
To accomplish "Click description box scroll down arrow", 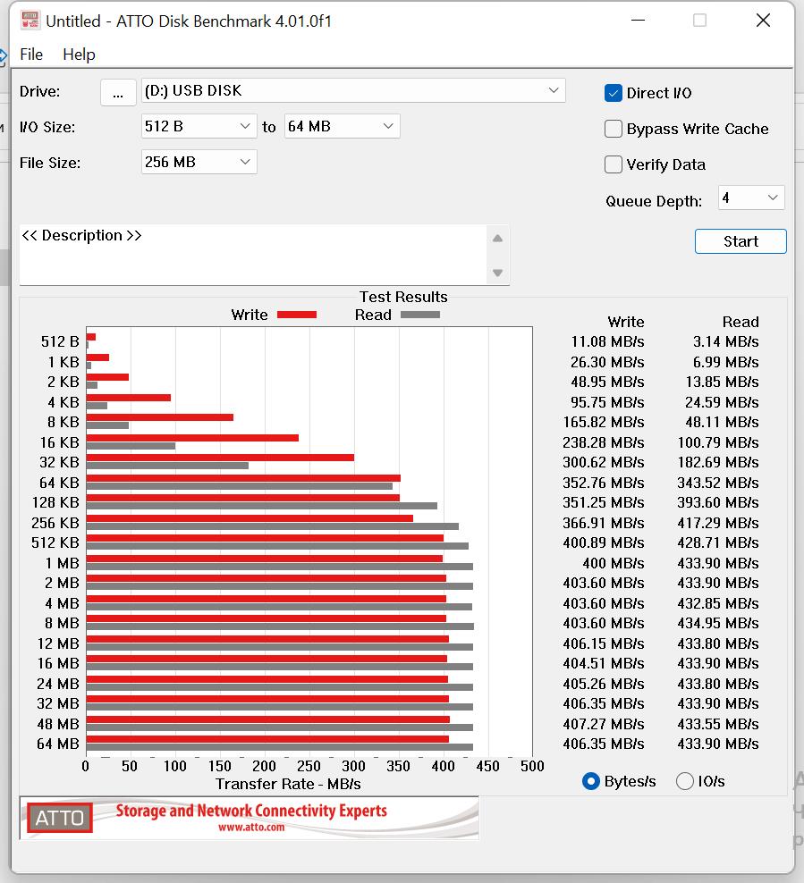I will 497,273.
